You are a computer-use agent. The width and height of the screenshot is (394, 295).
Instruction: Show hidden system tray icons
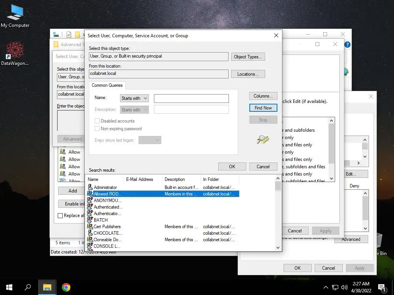[x=326, y=287]
